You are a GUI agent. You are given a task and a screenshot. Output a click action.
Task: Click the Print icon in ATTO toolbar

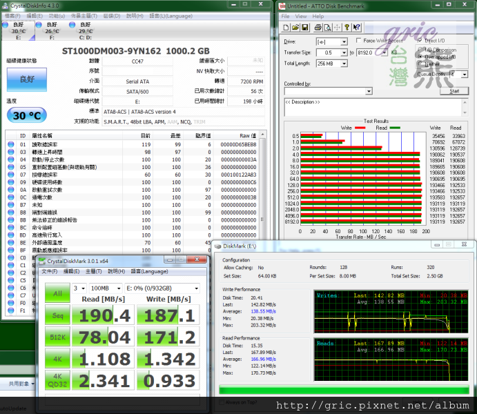coord(318,28)
